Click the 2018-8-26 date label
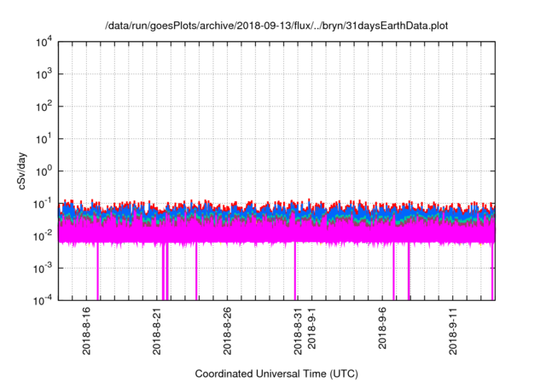 click(227, 331)
